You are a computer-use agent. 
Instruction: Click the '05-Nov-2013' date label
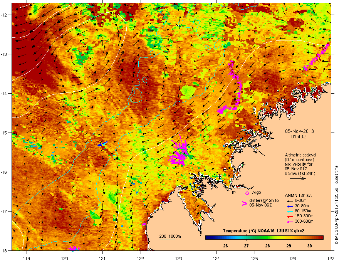299,131
